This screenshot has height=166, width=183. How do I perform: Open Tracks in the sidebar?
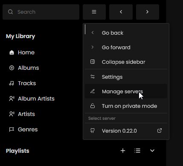pos(23,83)
